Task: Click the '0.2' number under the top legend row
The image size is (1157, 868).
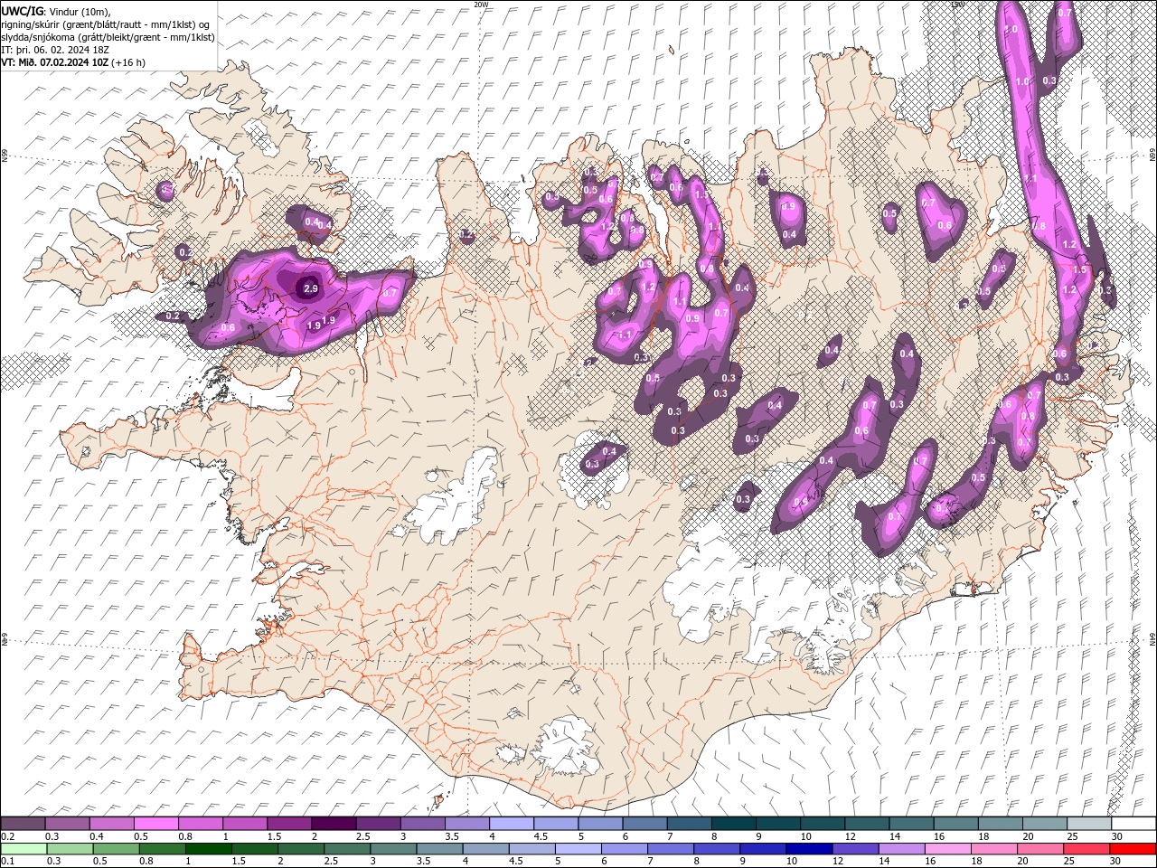Action: (x=7, y=836)
